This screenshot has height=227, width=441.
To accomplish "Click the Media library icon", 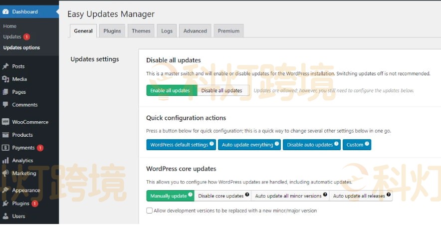I will [x=5, y=79].
